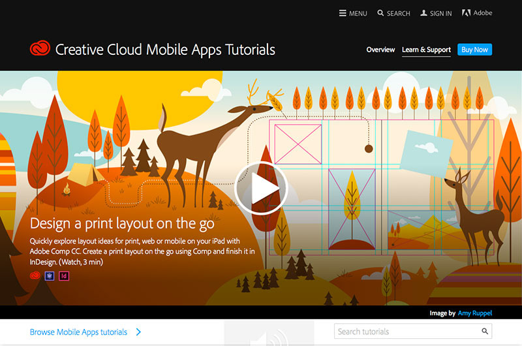Image resolution: width=522 pixels, height=346 pixels.
Task: Click the small Creative Cloud icon under description
Action: coord(35,275)
